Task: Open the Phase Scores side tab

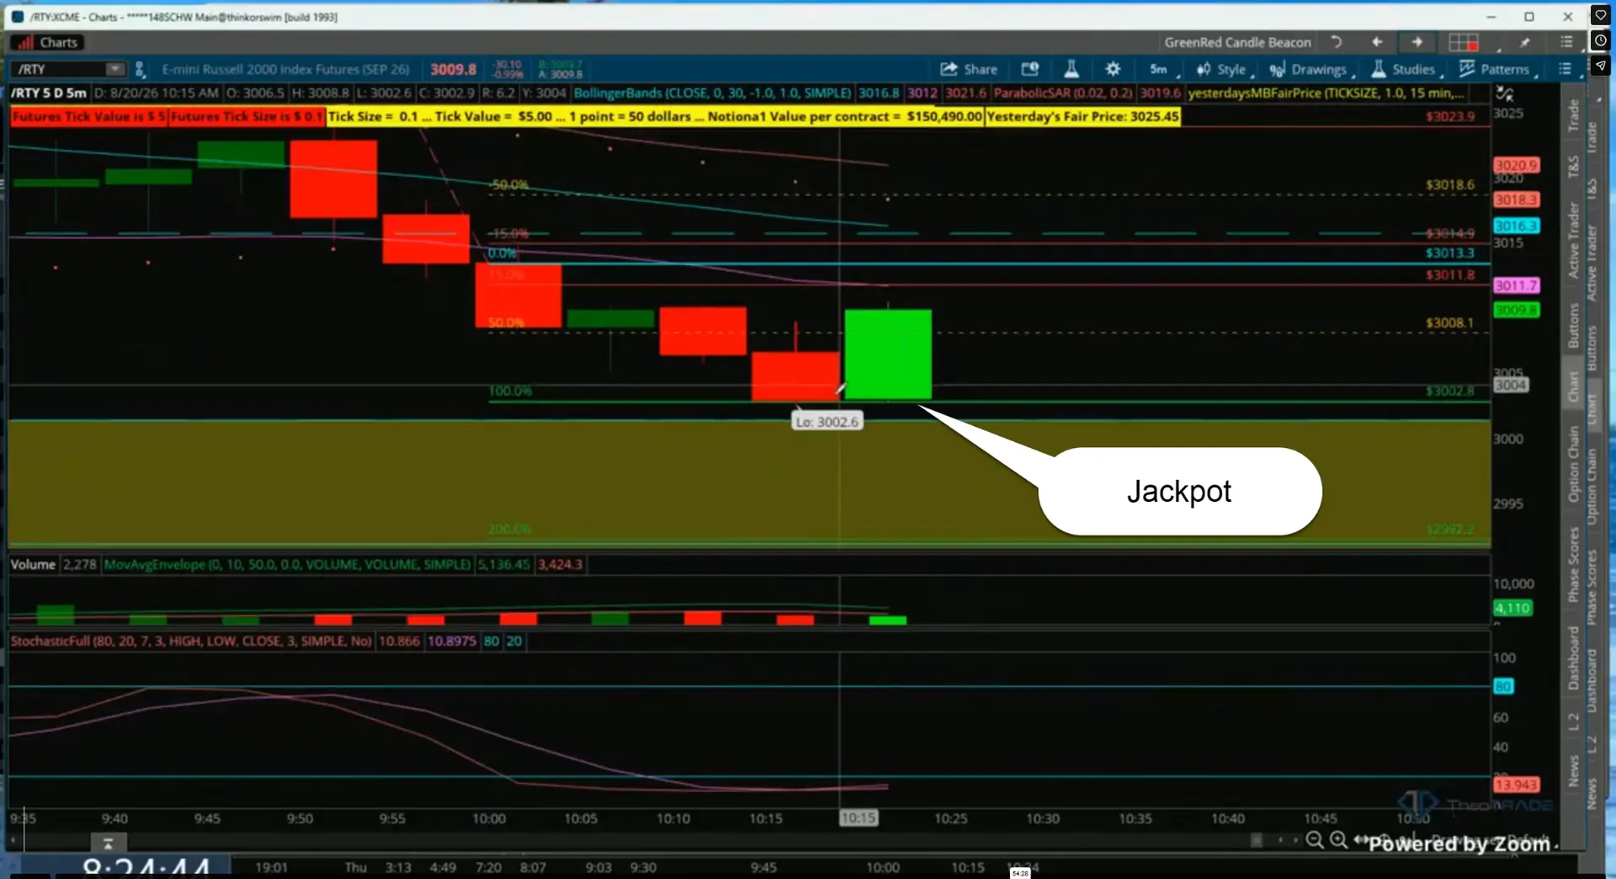Action: click(x=1573, y=564)
